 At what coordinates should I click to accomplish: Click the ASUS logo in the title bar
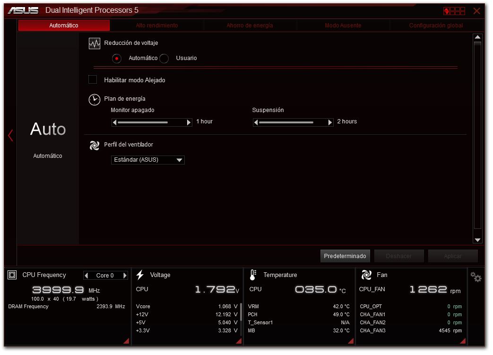(x=23, y=10)
